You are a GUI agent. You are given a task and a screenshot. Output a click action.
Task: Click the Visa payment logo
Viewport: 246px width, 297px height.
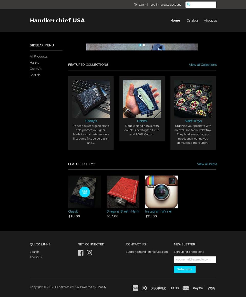pos(211,288)
